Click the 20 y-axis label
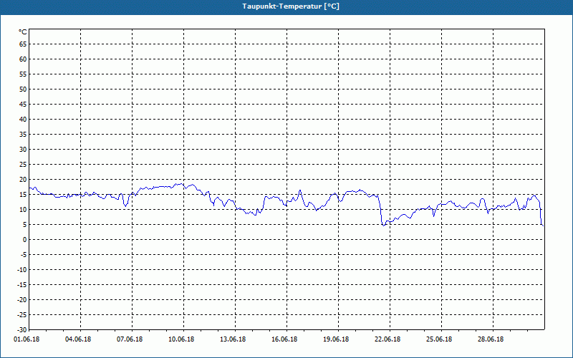 click(23, 180)
